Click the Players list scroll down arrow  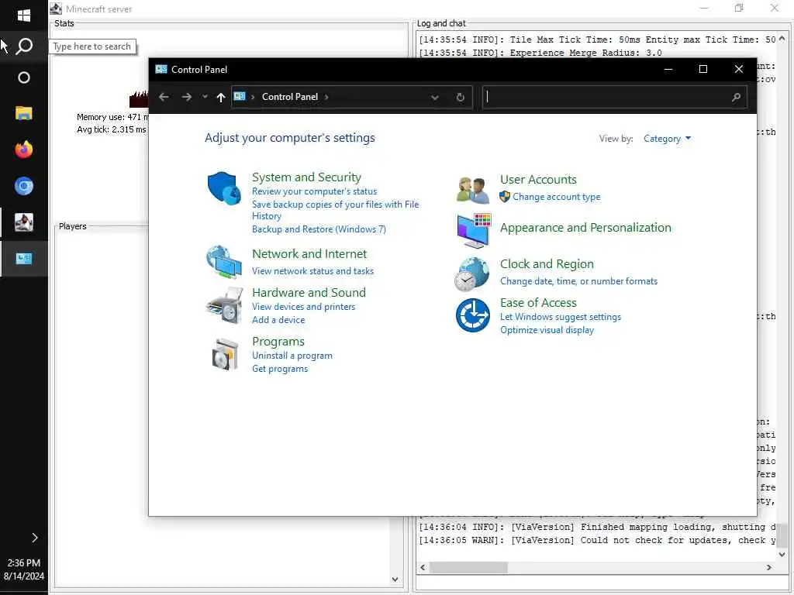[395, 580]
